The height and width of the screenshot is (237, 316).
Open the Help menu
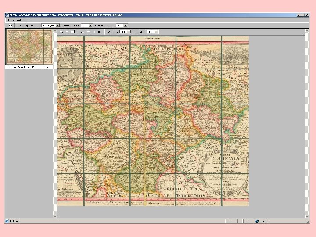pyautogui.click(x=27, y=20)
